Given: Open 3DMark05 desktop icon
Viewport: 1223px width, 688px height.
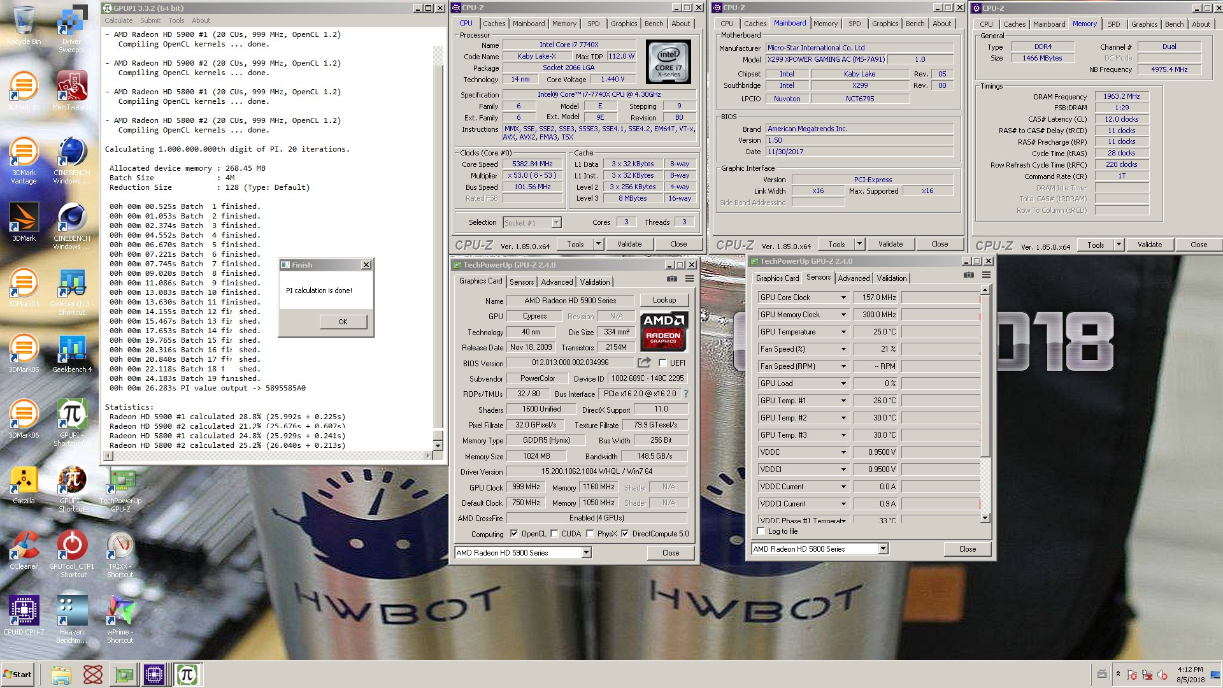Looking at the screenshot, I should (x=24, y=354).
